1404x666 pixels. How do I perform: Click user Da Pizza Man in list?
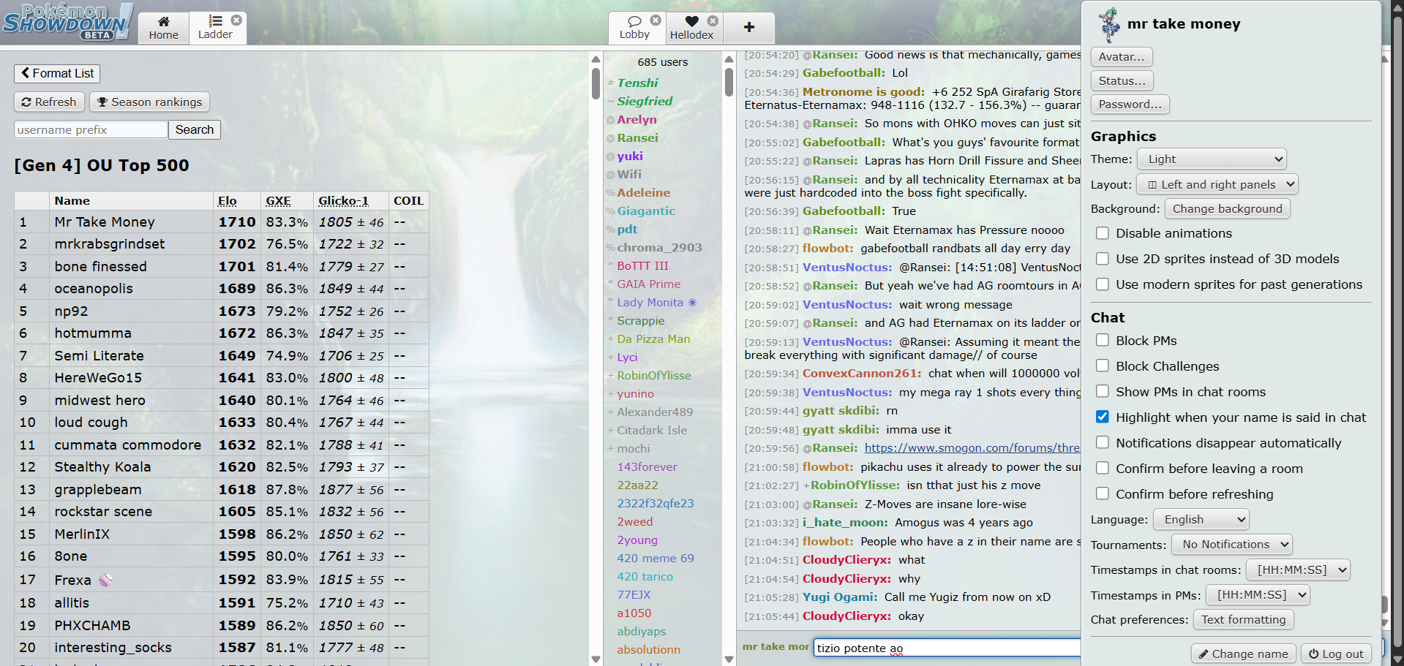coord(653,339)
